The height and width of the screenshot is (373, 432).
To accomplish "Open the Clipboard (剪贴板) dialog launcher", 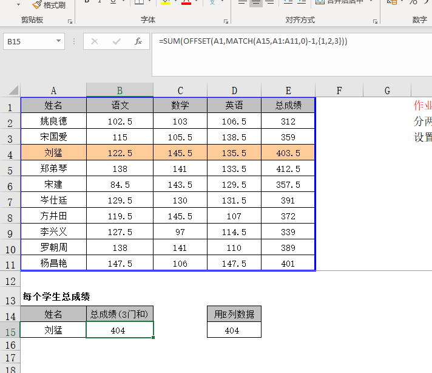I will pyautogui.click(x=70, y=21).
